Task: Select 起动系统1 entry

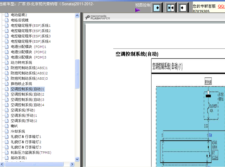Action: coord(19,158)
